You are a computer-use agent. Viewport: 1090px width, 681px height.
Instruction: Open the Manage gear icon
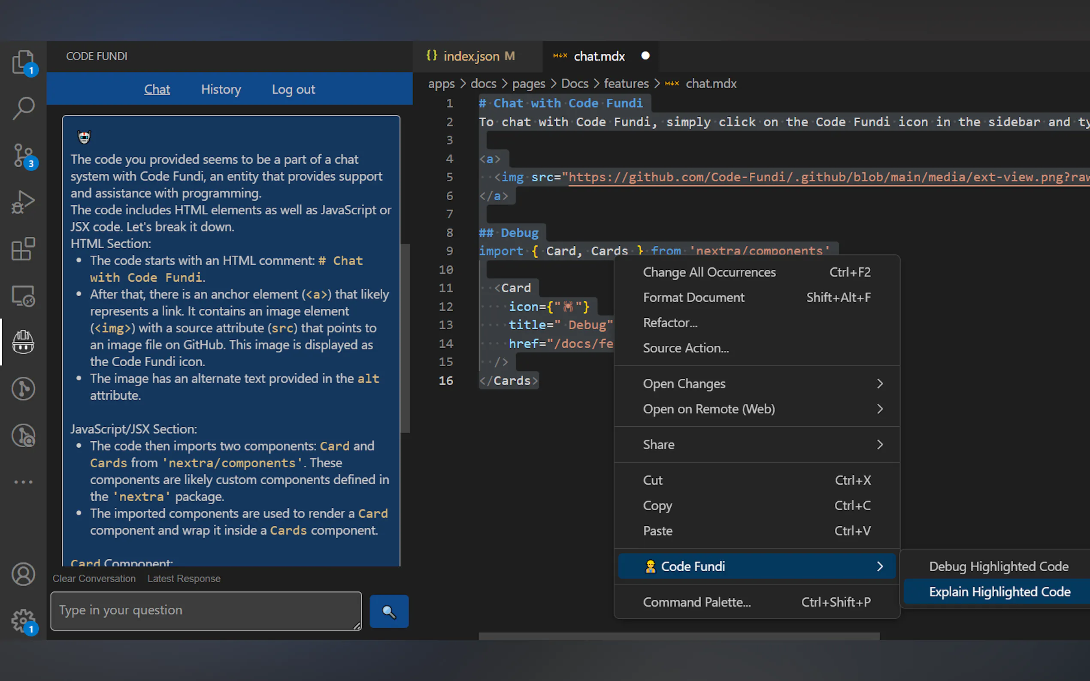pyautogui.click(x=24, y=621)
